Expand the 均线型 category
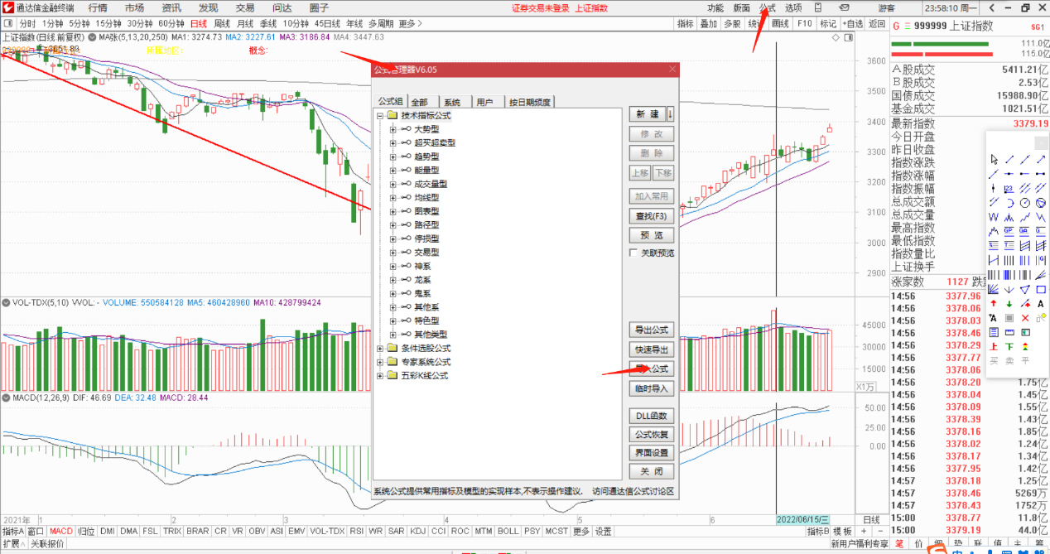Image resolution: width=1050 pixels, height=554 pixels. [x=393, y=198]
